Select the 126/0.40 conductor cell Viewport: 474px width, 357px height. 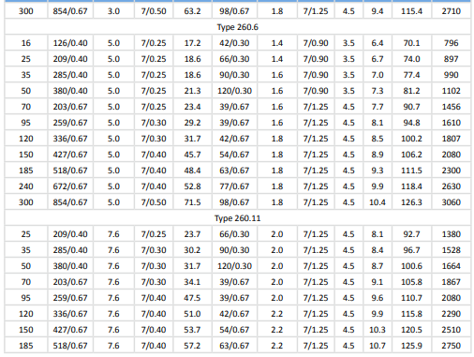(x=70, y=43)
